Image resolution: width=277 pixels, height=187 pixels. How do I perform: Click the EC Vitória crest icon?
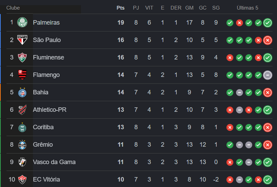(22, 179)
